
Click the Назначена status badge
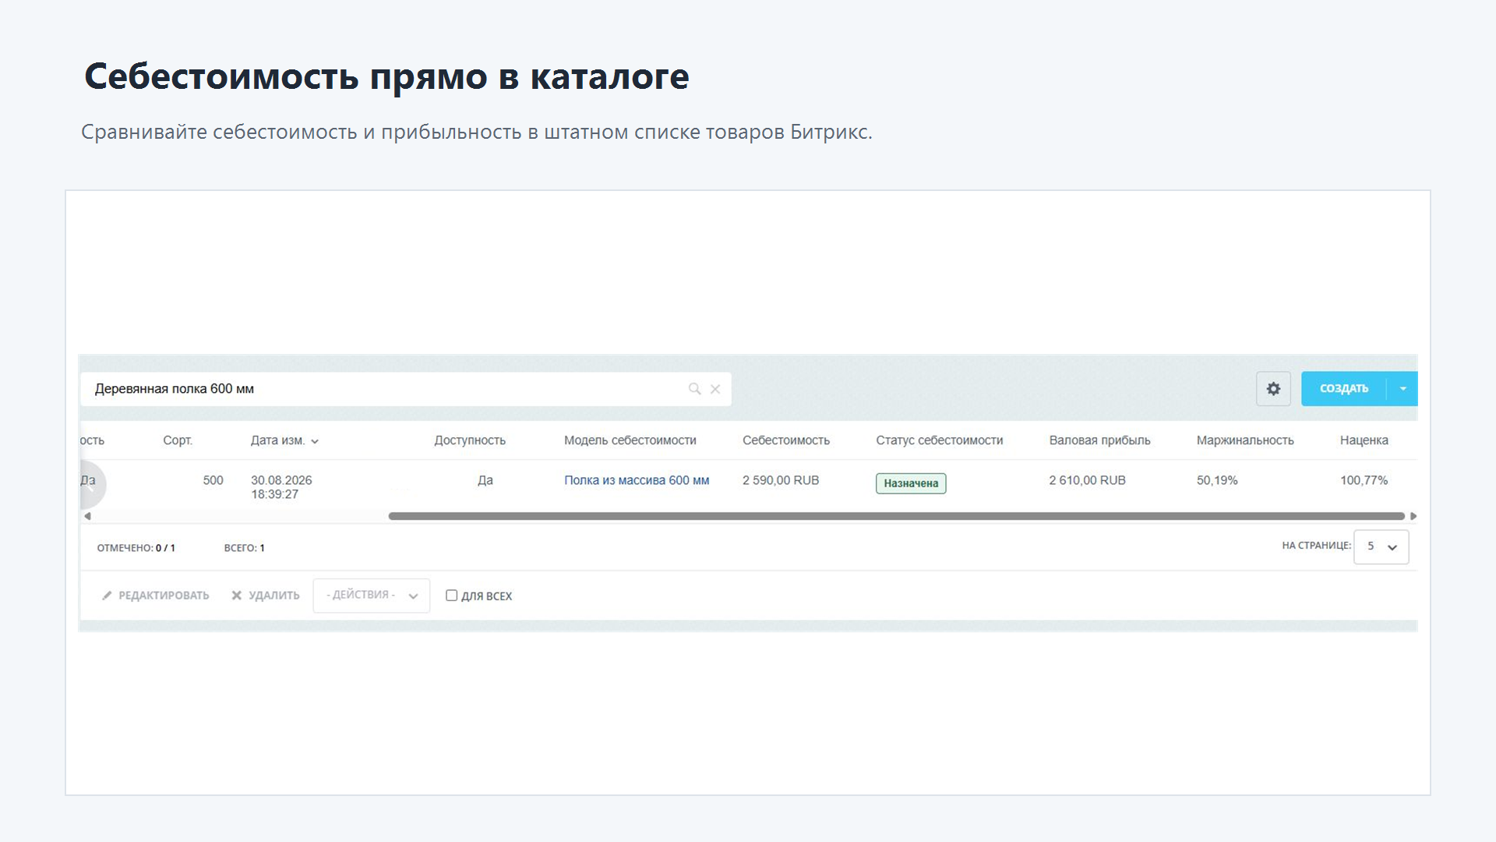click(x=911, y=483)
